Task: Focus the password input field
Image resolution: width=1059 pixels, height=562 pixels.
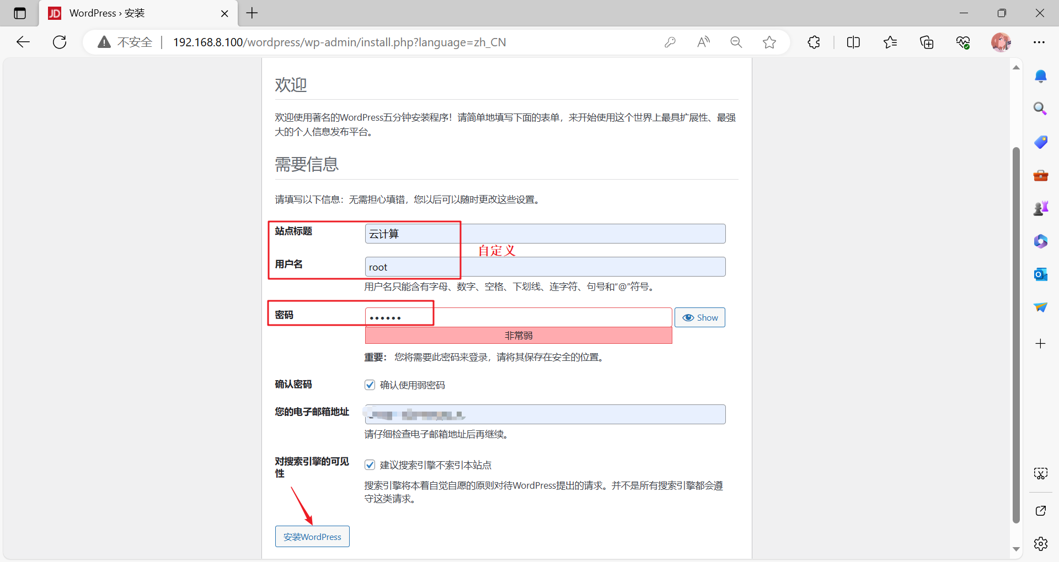Action: [518, 317]
